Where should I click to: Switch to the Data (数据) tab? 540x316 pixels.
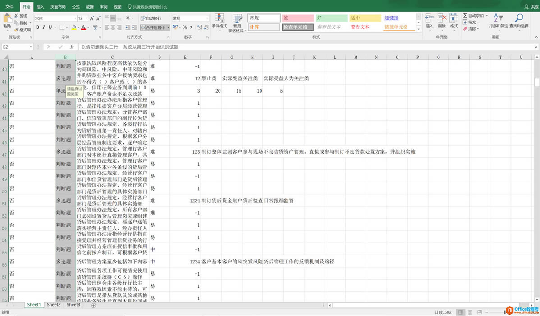[x=90, y=7]
